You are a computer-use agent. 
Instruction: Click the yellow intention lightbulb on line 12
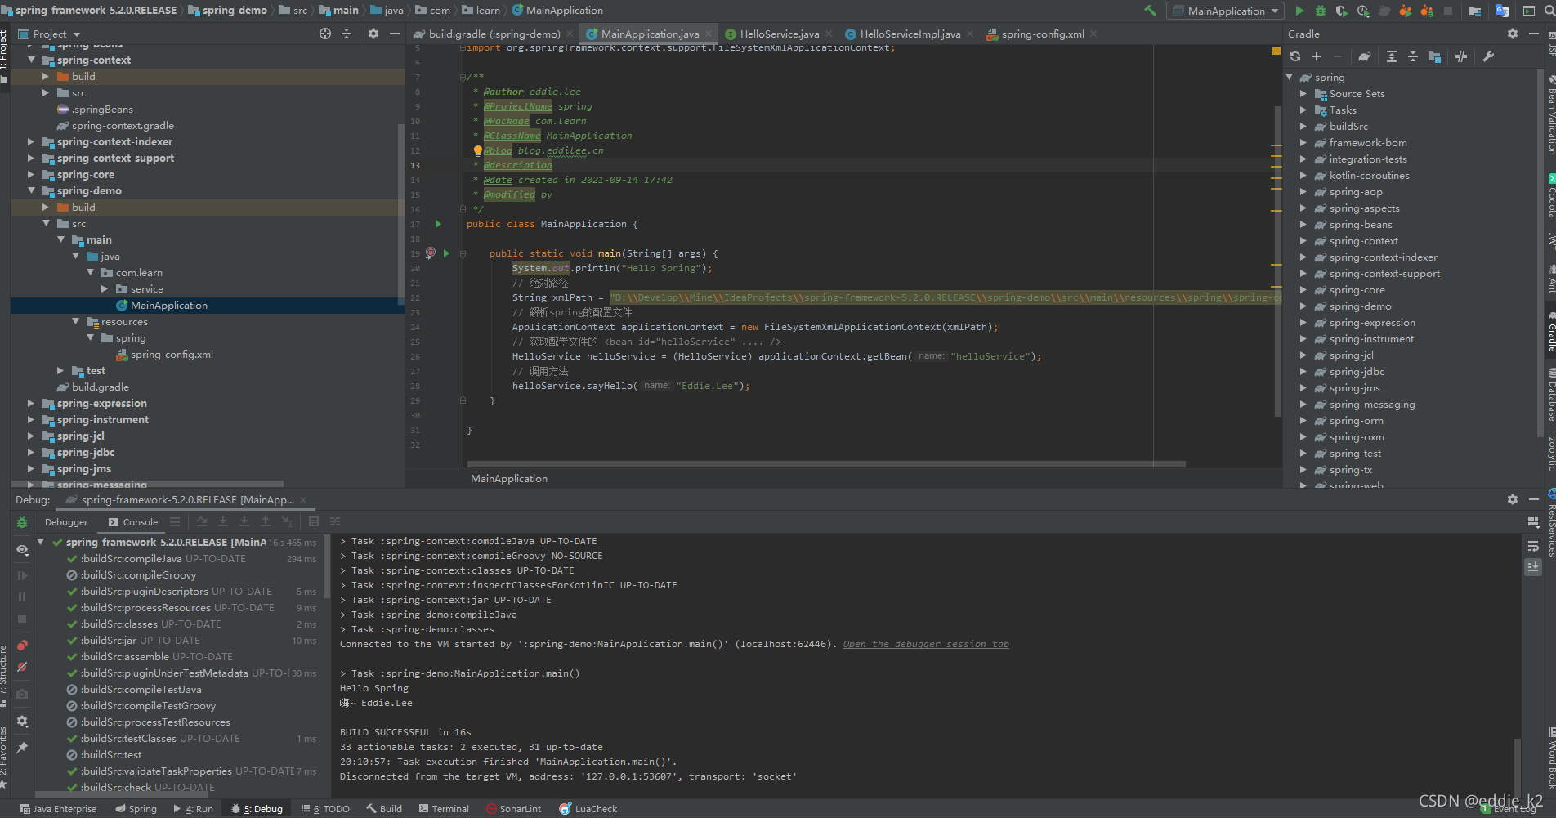tap(478, 150)
